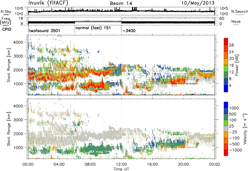Click the '-1000' velocity colorbar value
Image resolution: width=248 pixels, height=171 pixels.
click(235, 150)
